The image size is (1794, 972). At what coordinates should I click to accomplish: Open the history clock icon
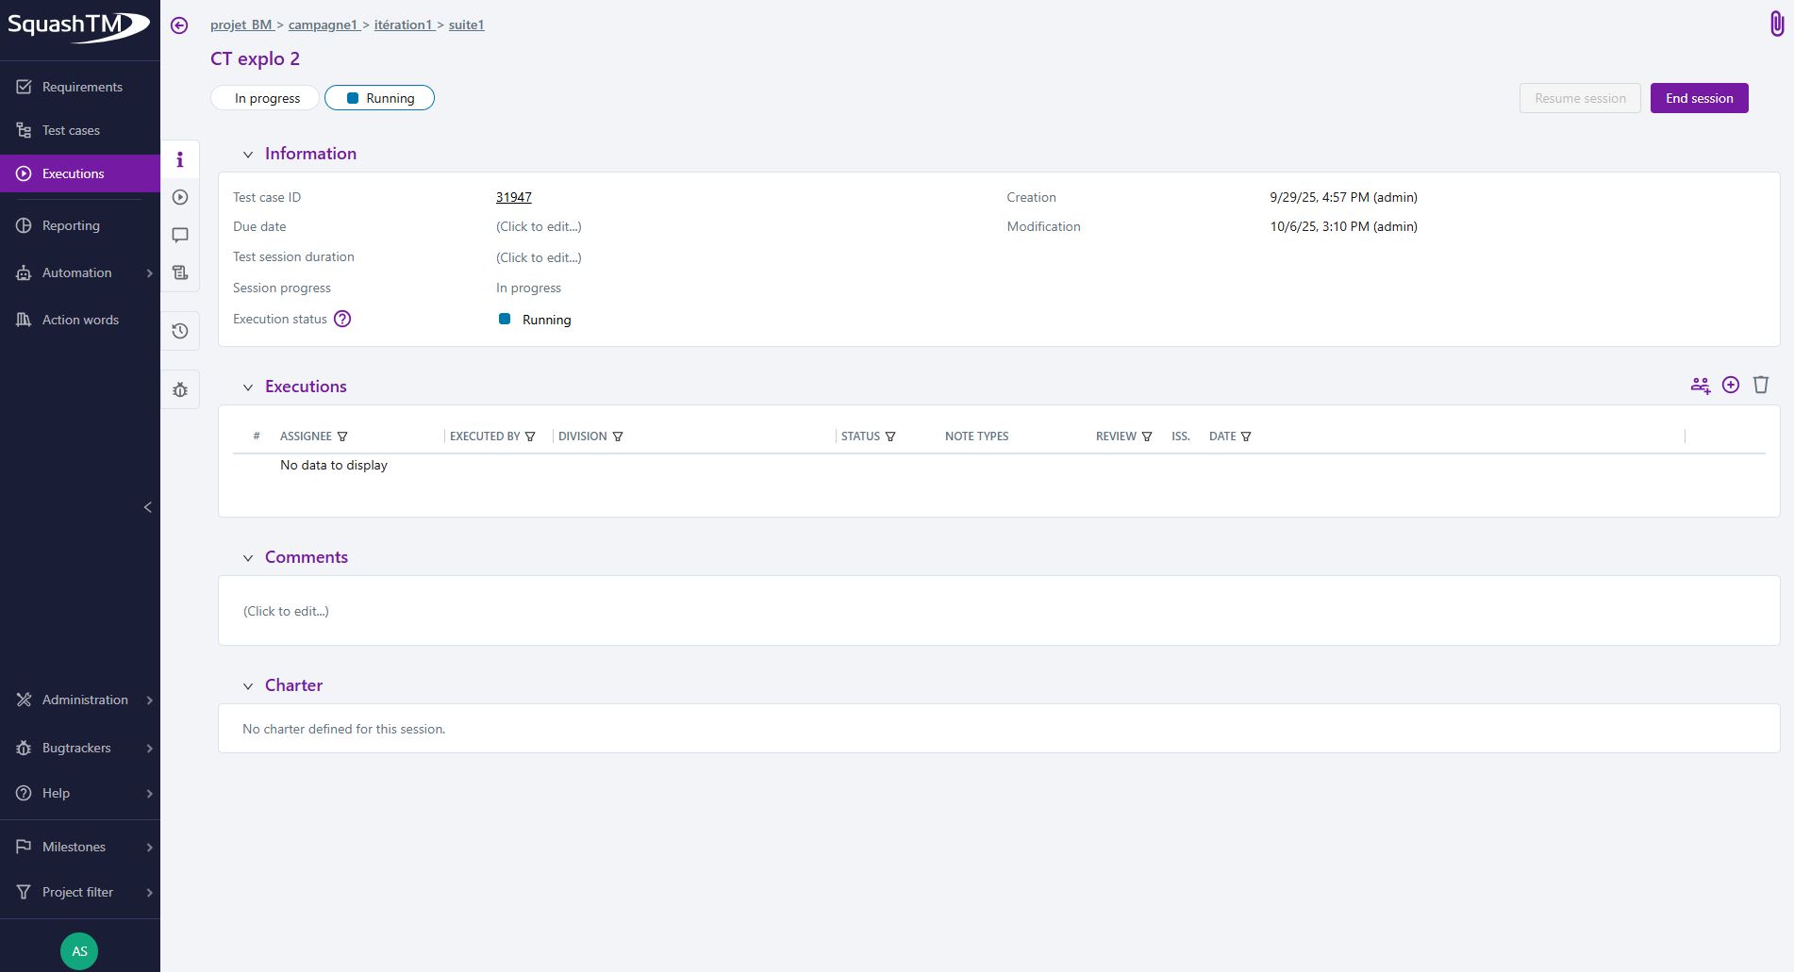pos(180,331)
